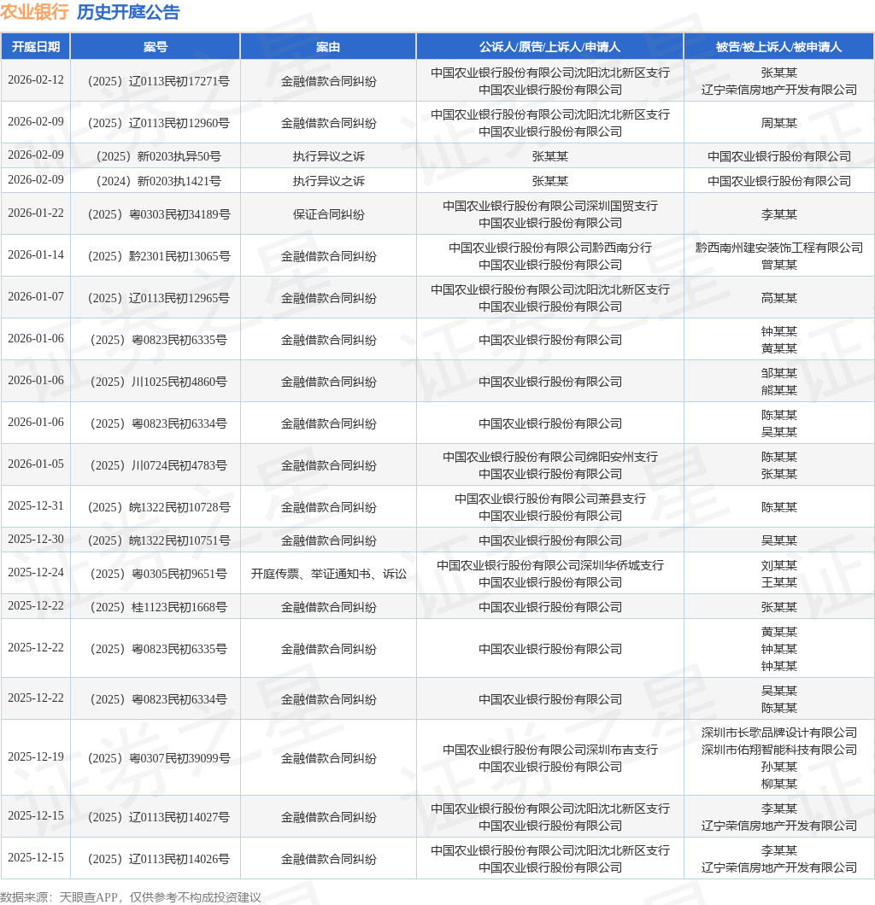Click date cell 2025-12-24
The height and width of the screenshot is (905, 875).
coord(36,573)
